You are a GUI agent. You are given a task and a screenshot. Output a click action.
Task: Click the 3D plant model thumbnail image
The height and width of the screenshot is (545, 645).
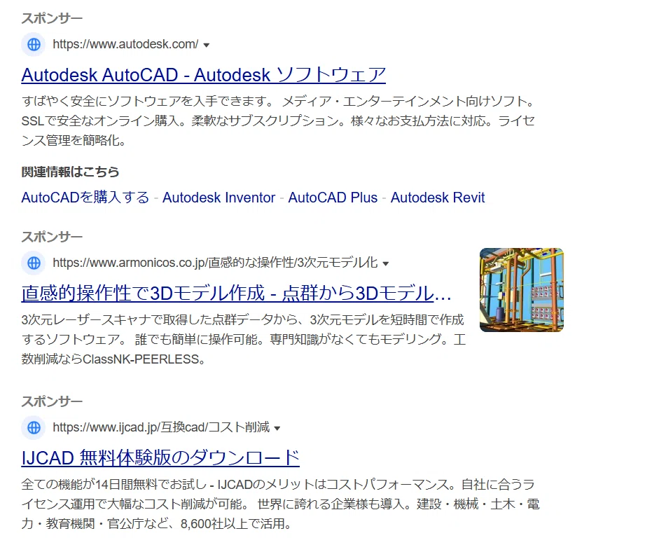[x=522, y=290]
